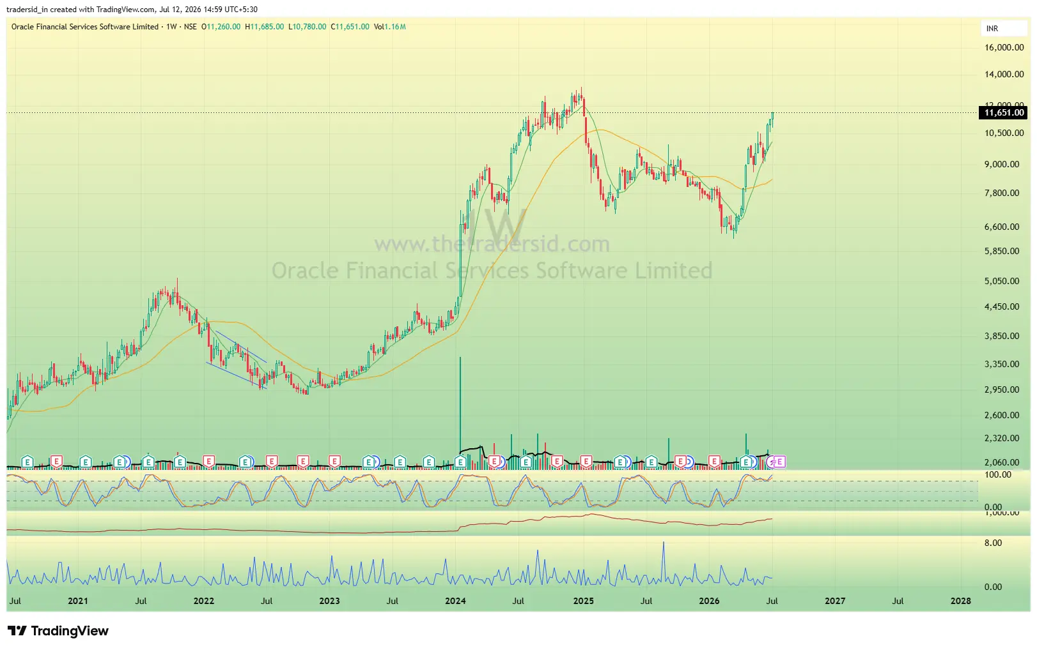The image size is (1037, 650).
Task: Click the 2026 time axis label
Action: 709,601
